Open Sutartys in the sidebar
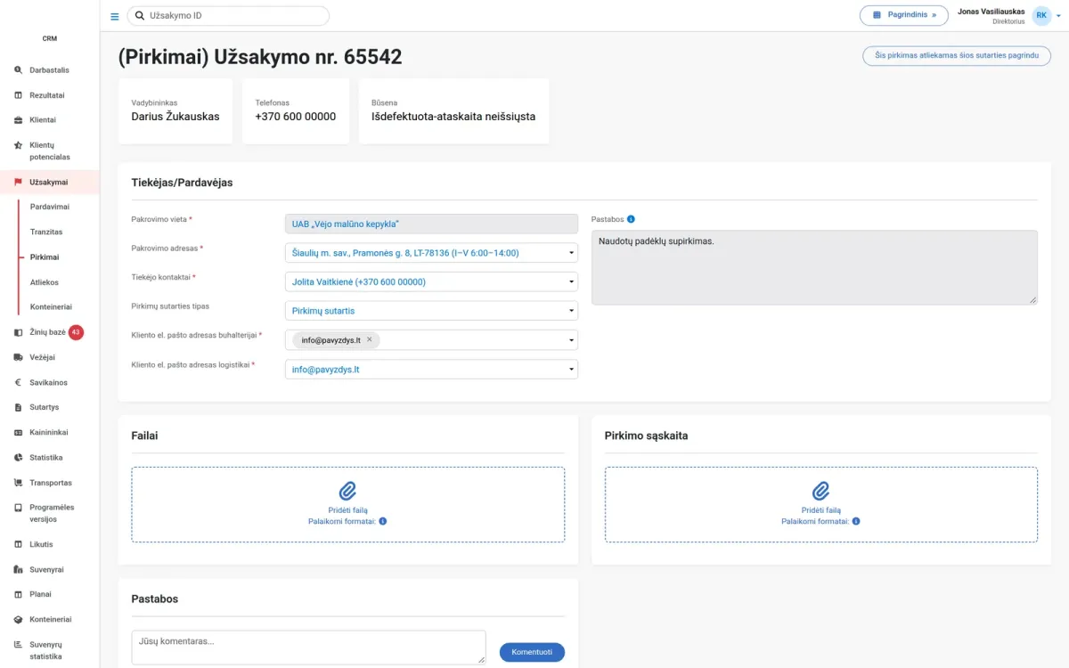1069x668 pixels. (44, 407)
